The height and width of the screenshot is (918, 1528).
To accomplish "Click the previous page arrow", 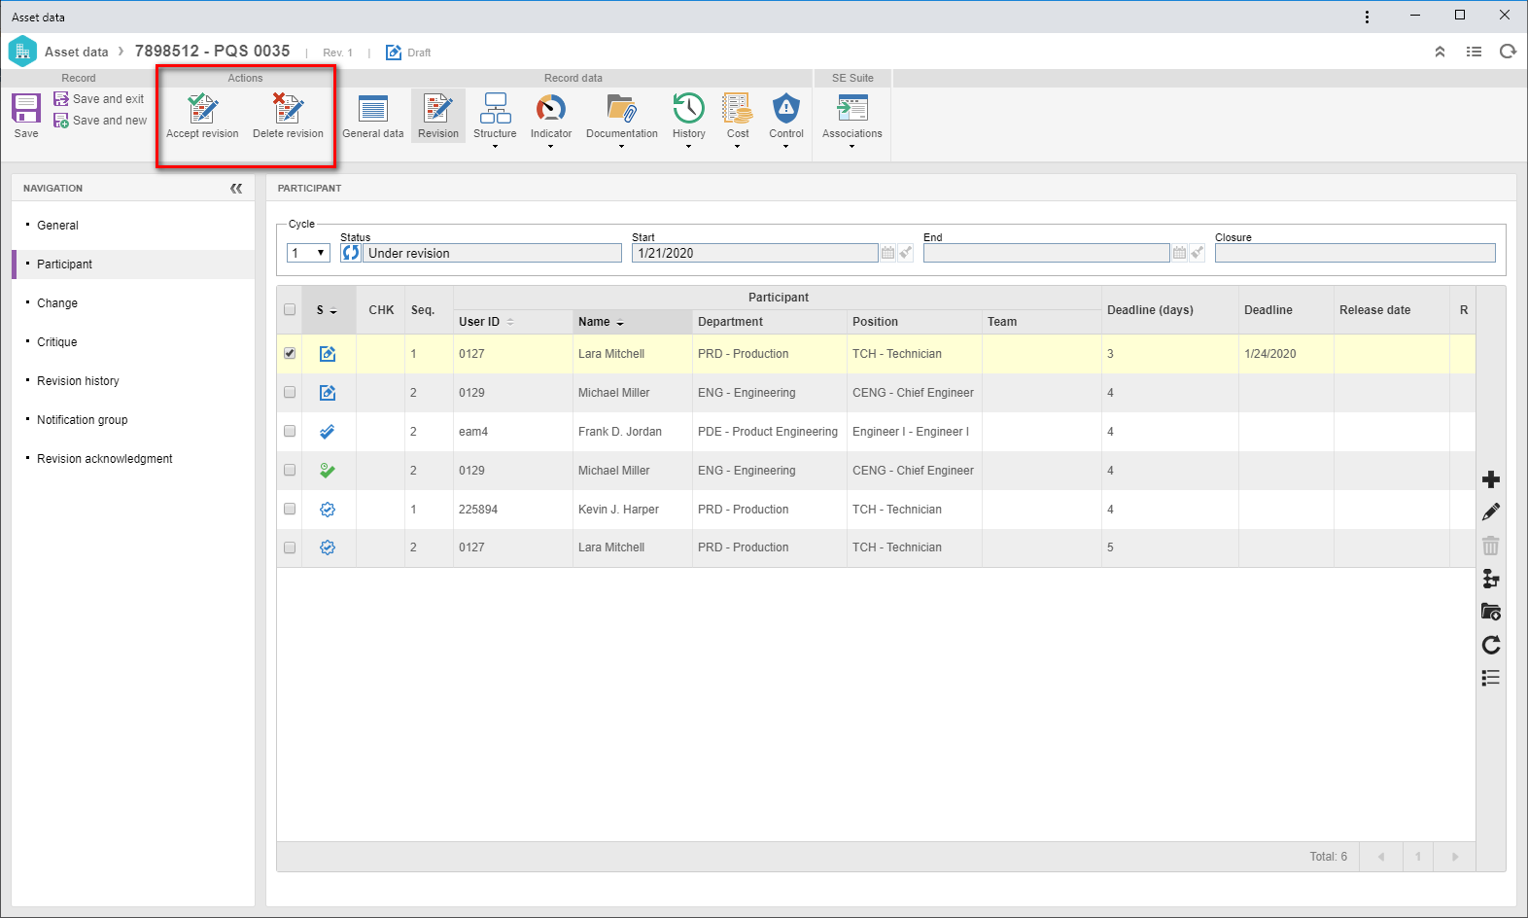I will point(1381,857).
